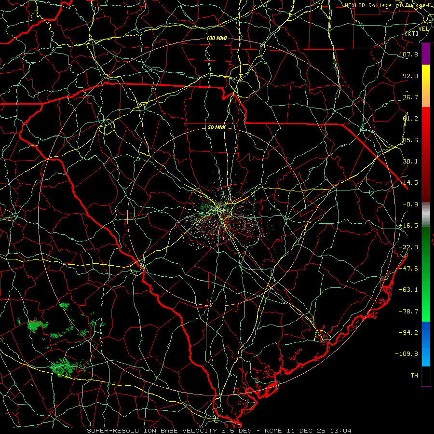Click the purple segment of the color bar
Screen dimensions: 434x434
pos(426,54)
